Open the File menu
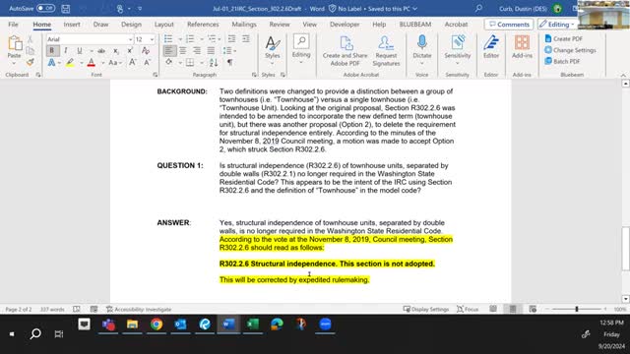The height and width of the screenshot is (354, 630). point(13,25)
